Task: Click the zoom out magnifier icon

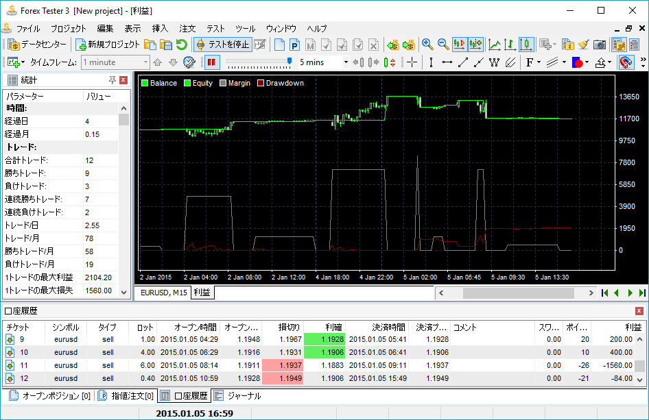Action: pos(443,45)
